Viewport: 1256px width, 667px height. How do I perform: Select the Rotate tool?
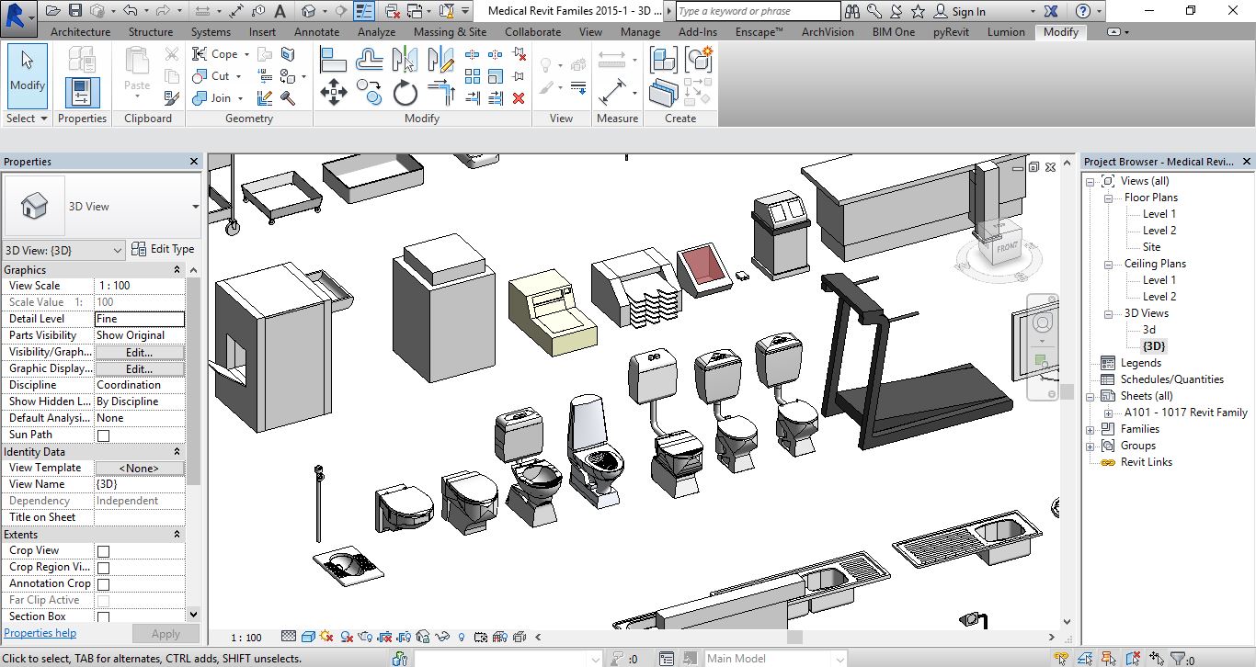click(x=405, y=93)
